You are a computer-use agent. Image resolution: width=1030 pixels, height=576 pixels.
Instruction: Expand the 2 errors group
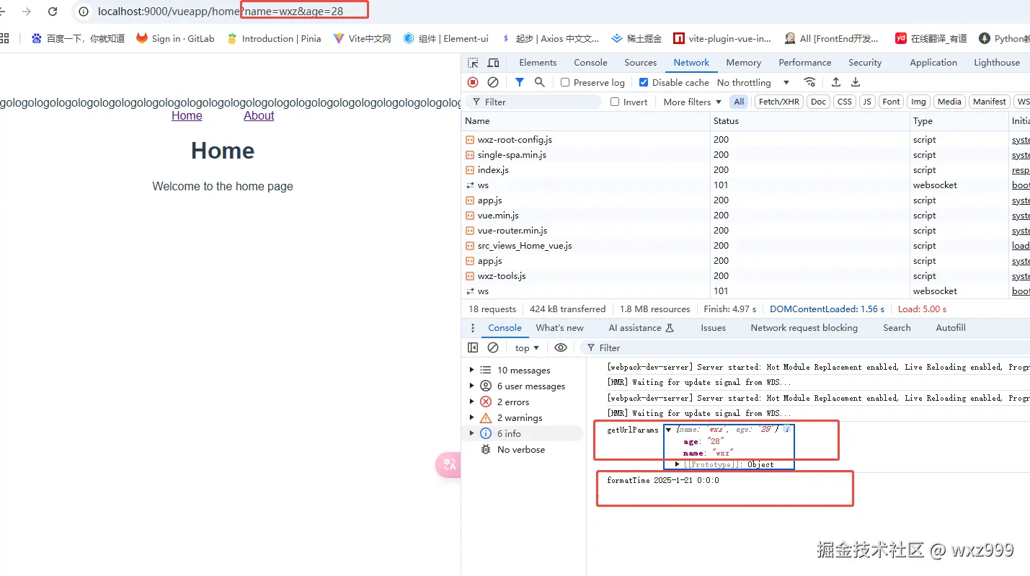472,402
